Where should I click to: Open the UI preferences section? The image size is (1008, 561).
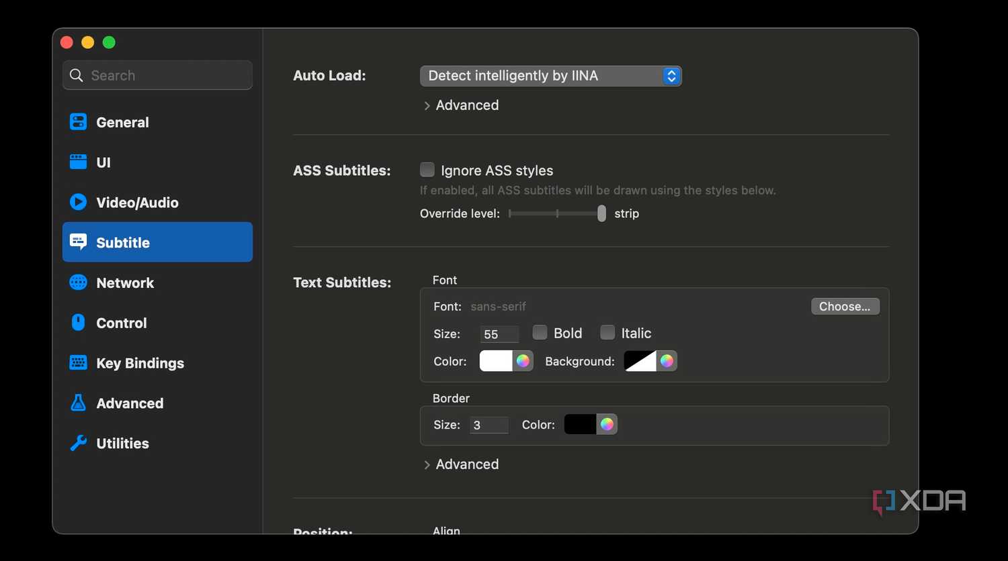point(157,162)
